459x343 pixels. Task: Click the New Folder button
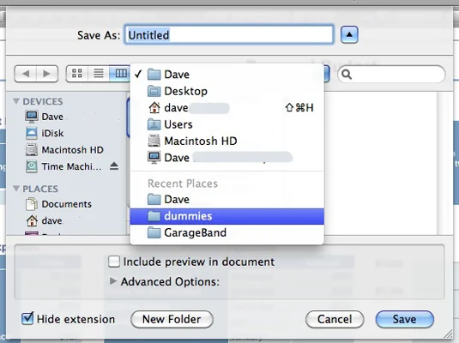click(x=172, y=319)
